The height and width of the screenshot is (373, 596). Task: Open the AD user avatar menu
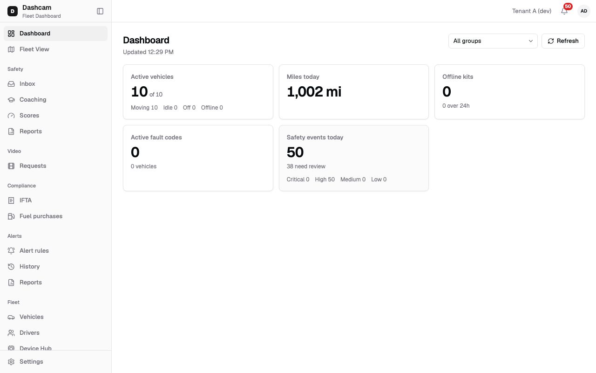(584, 11)
